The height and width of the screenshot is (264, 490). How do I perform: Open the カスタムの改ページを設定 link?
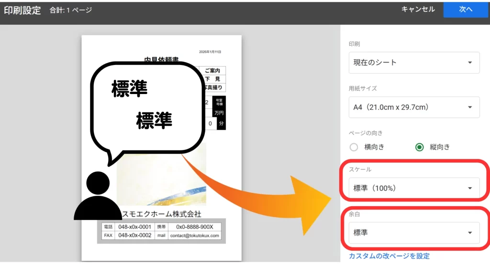click(x=389, y=256)
